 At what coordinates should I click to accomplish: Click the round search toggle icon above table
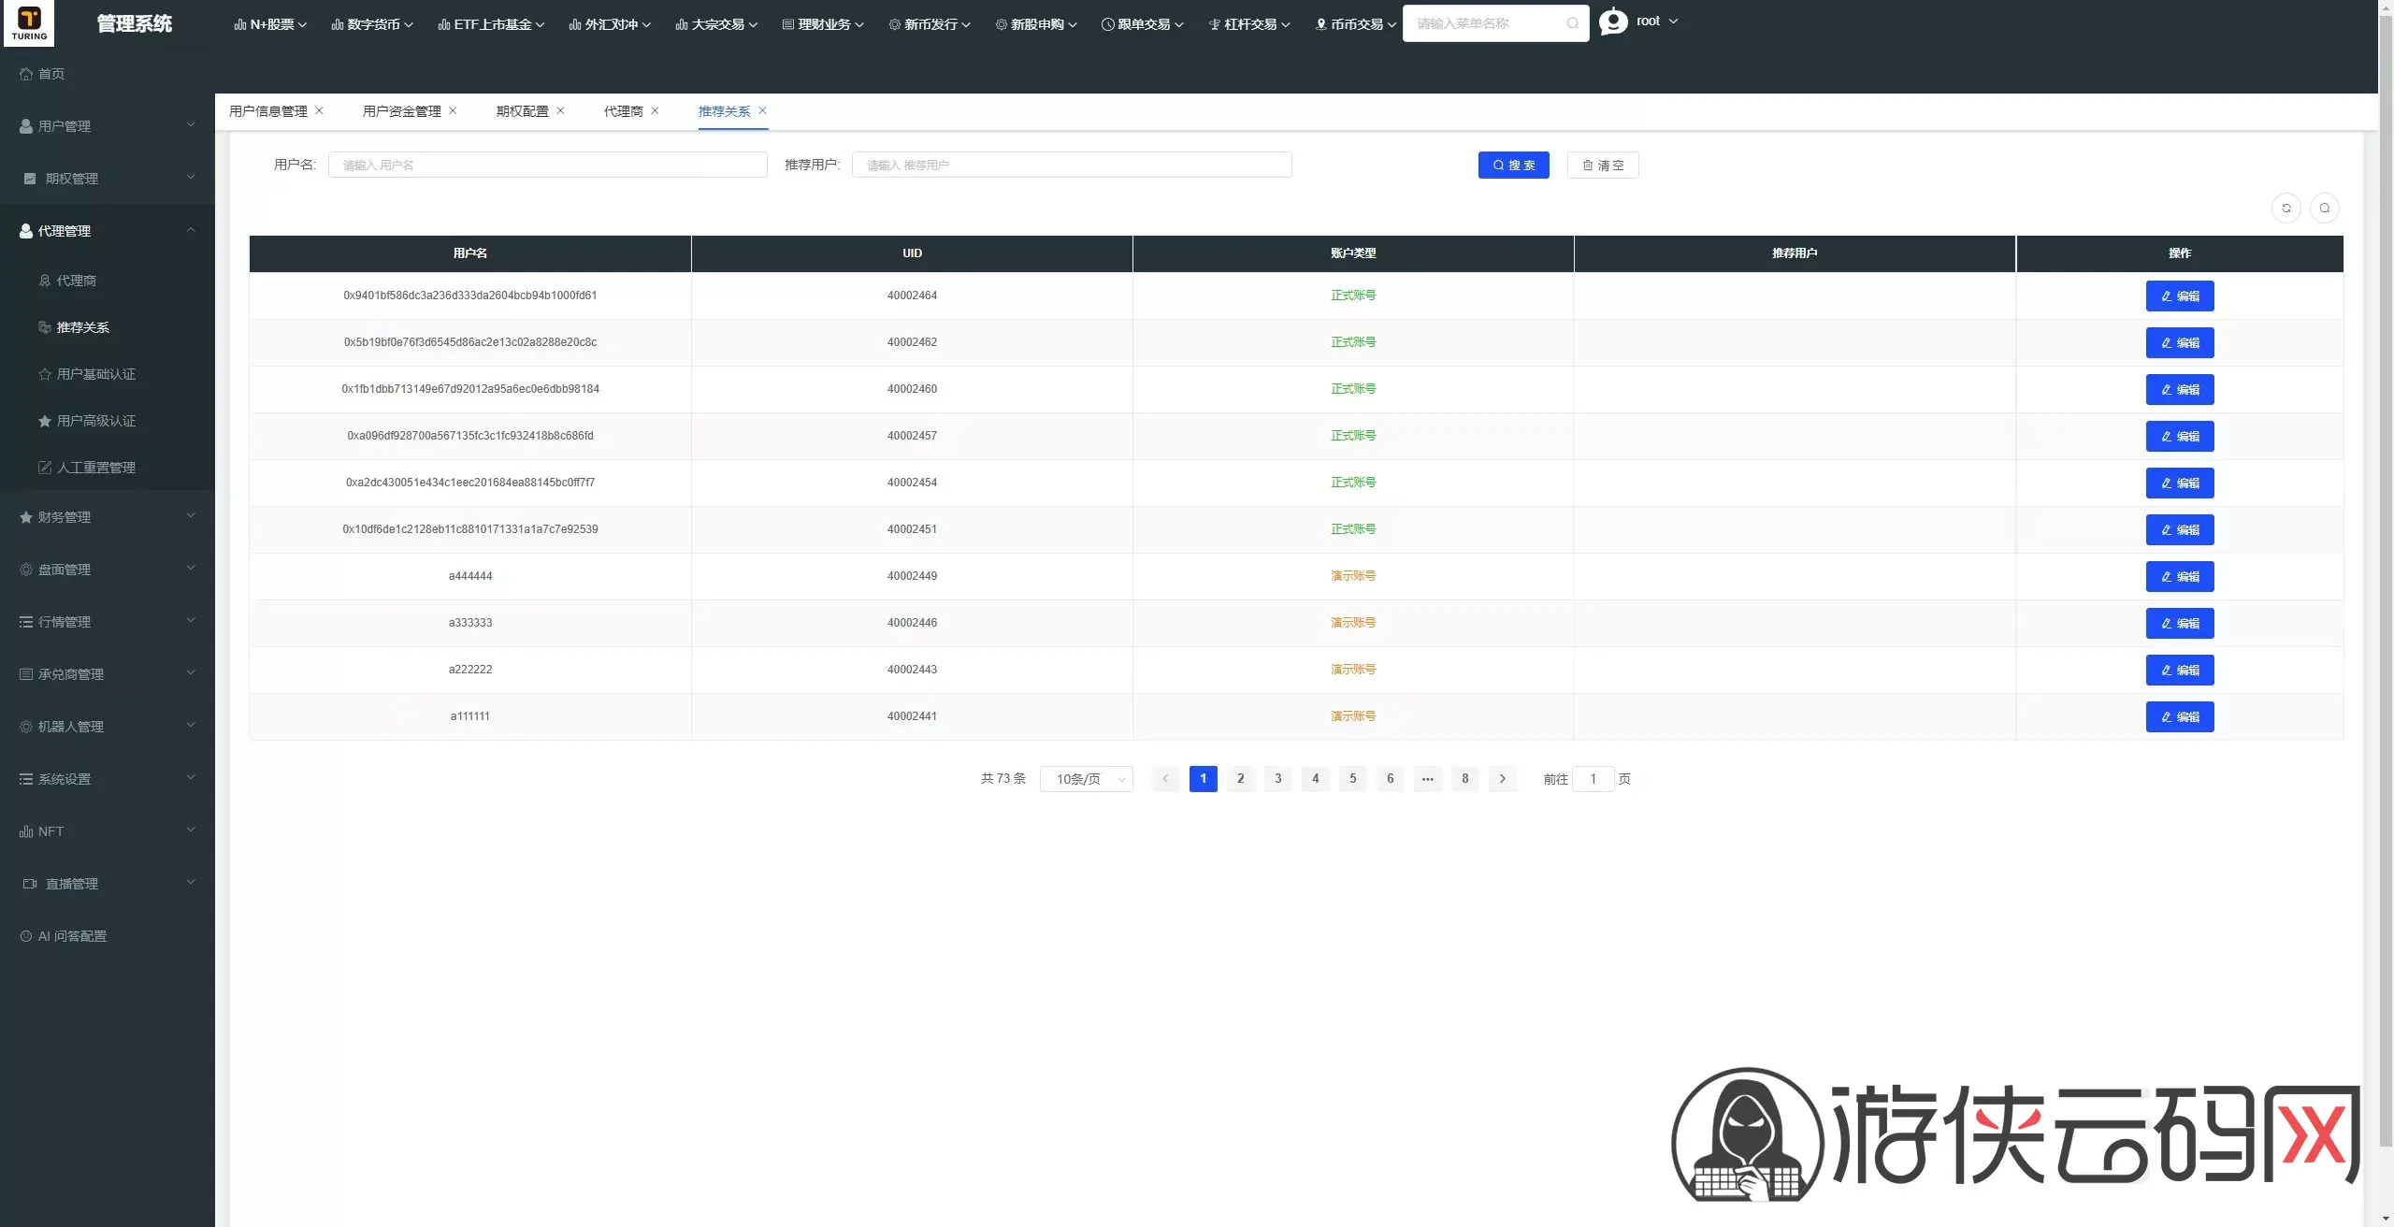[2324, 208]
